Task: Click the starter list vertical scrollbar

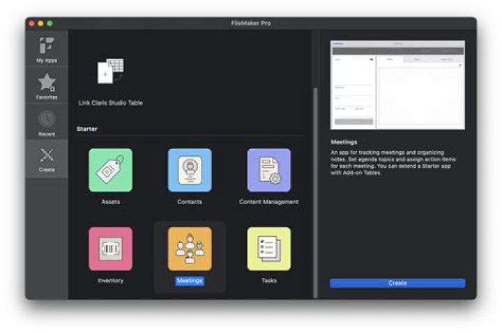Action: click(x=316, y=192)
